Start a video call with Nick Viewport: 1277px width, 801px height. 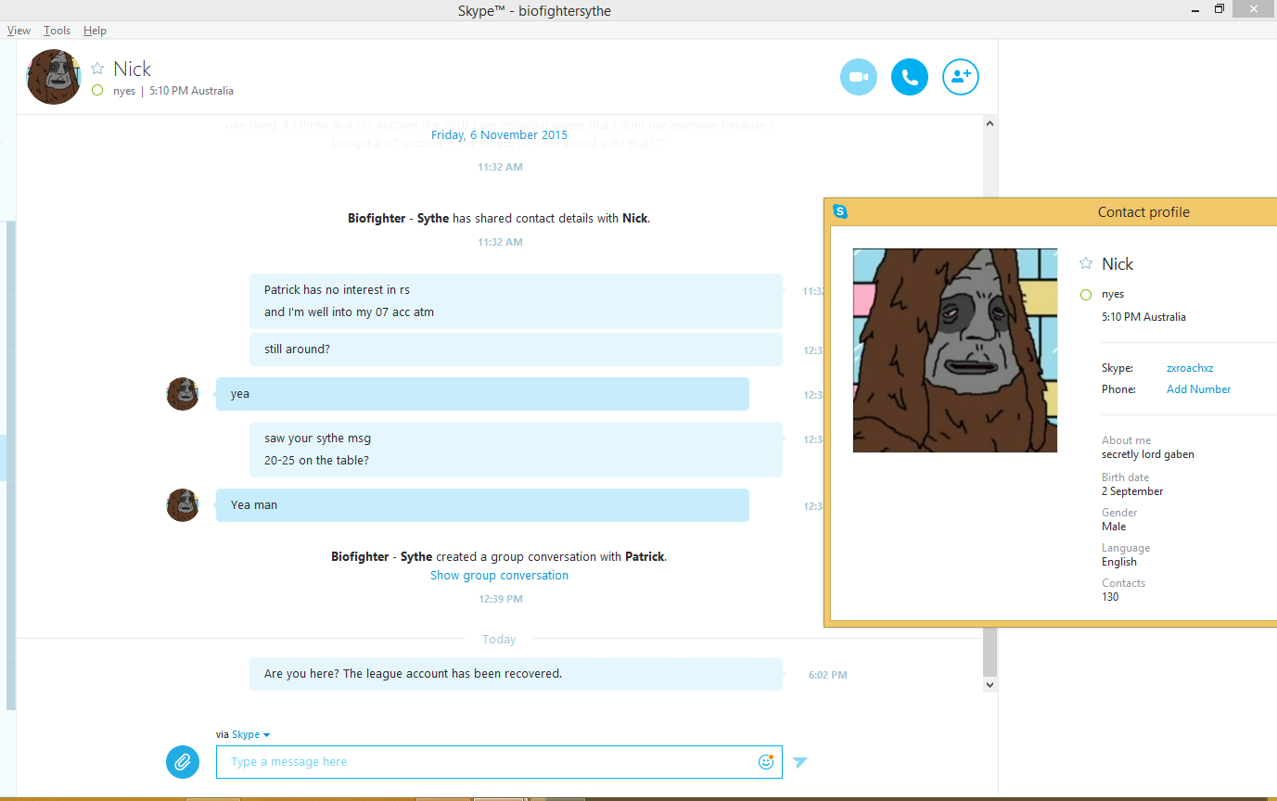[x=859, y=77]
